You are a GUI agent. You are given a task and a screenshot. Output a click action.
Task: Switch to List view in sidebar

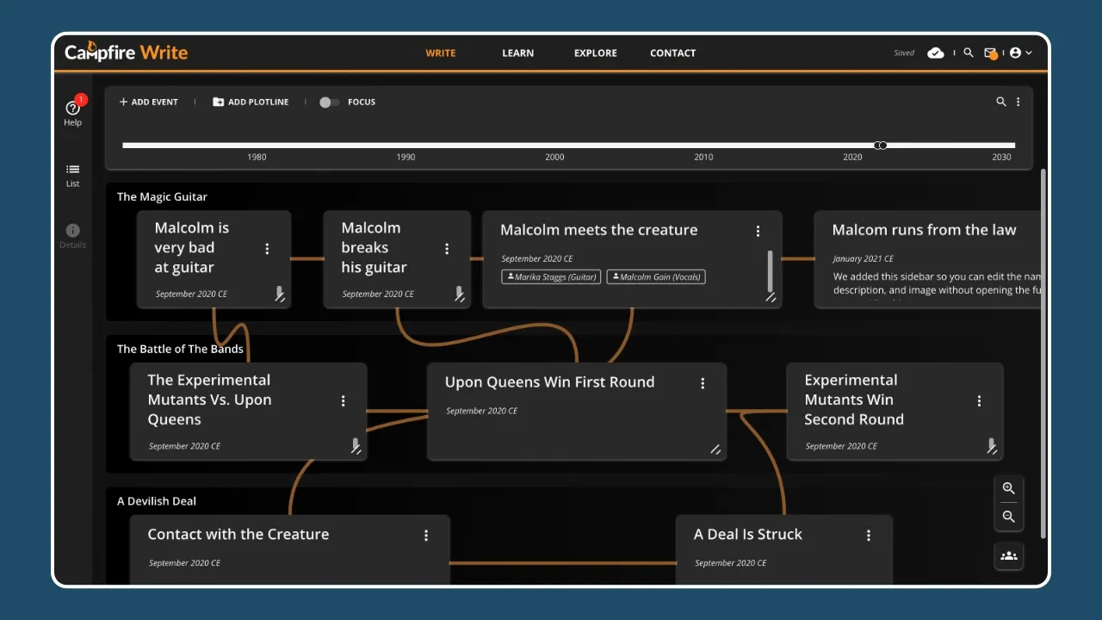pos(72,175)
